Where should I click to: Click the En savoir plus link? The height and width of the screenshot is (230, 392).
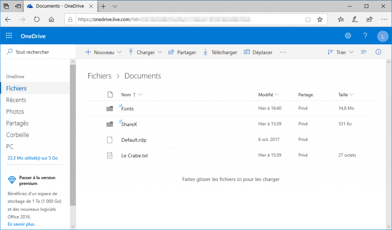point(21,224)
